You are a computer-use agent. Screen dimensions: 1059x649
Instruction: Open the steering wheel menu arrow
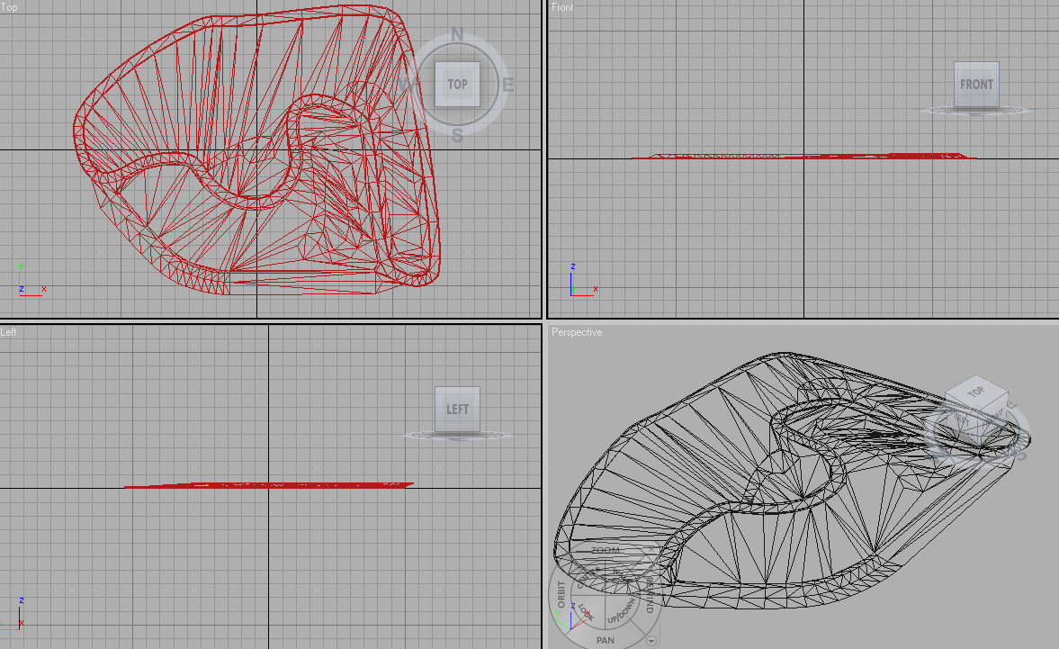pyautogui.click(x=651, y=641)
